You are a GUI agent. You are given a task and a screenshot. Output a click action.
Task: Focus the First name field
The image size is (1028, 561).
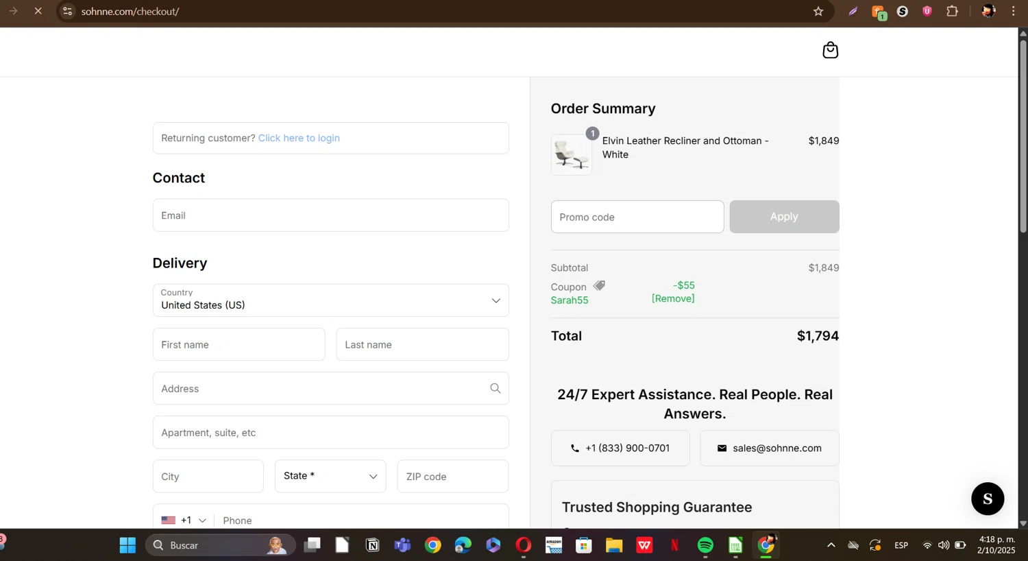click(238, 344)
